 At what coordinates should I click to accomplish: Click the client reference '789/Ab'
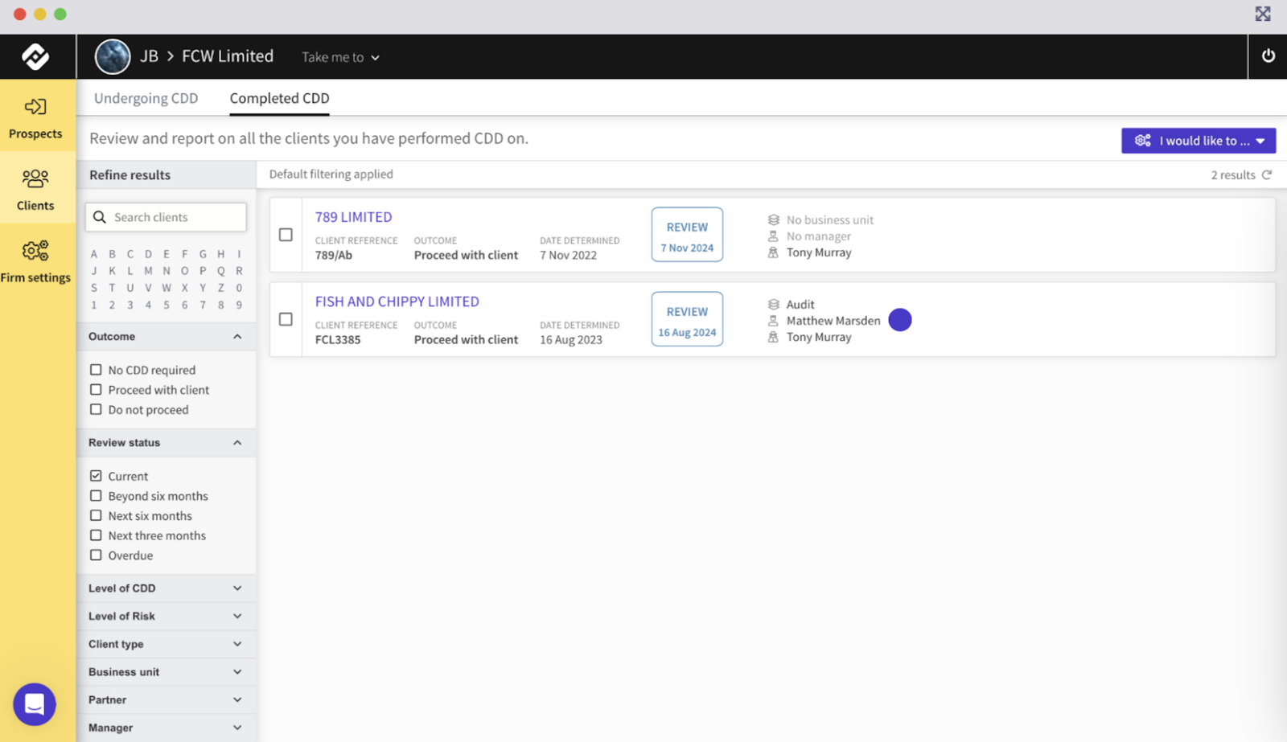(334, 256)
